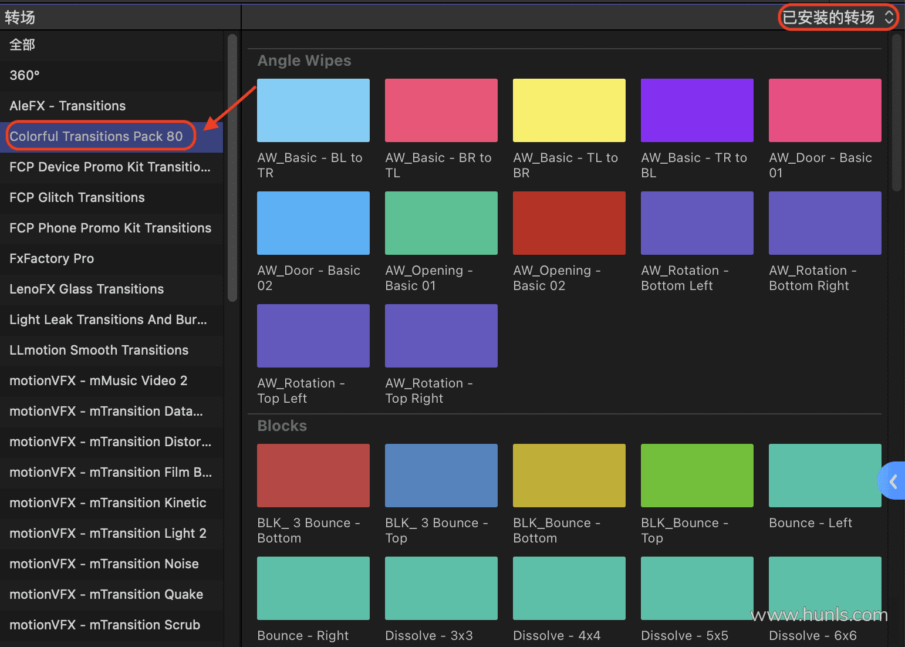Pick the red AW_Opening - Basic 02 transition
Screen dimensions: 905x647
569,223
